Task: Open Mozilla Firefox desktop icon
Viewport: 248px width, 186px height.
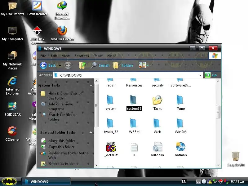Action: (x=62, y=33)
